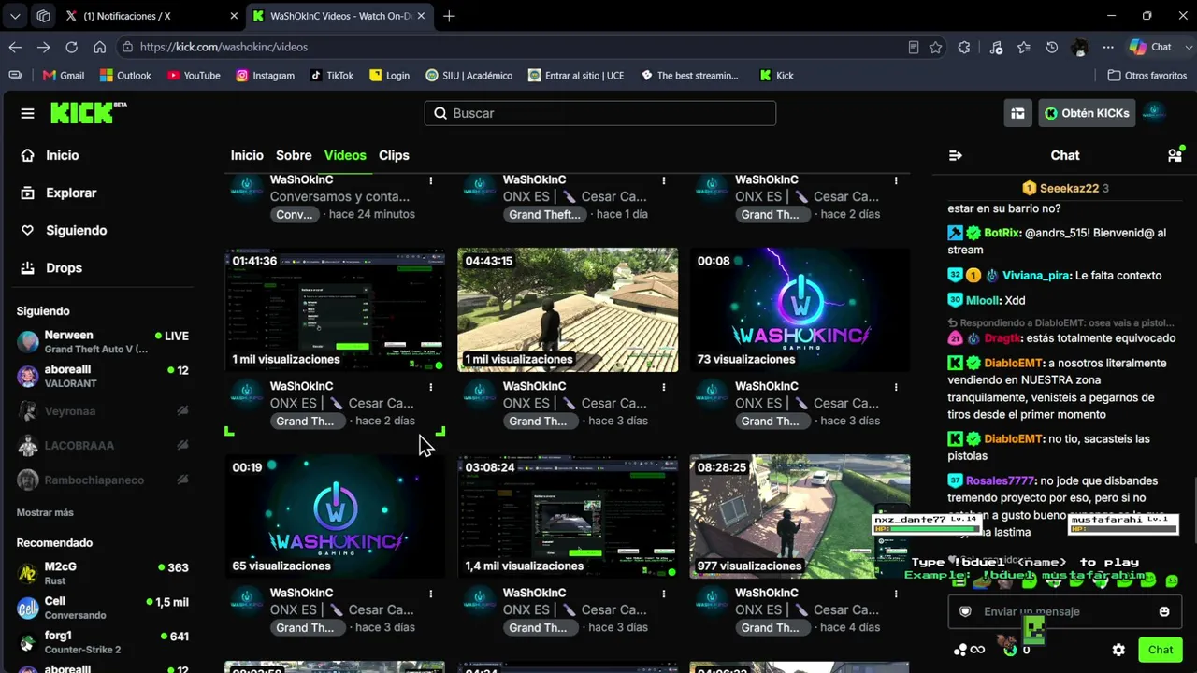Viewport: 1197px width, 673px height.
Task: Open options menu for the 00:19 video
Action: click(x=431, y=593)
